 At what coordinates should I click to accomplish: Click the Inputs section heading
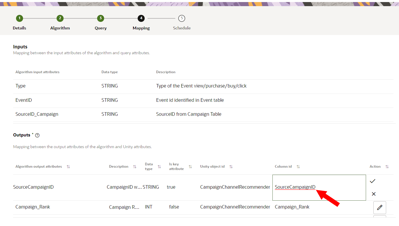point(20,47)
